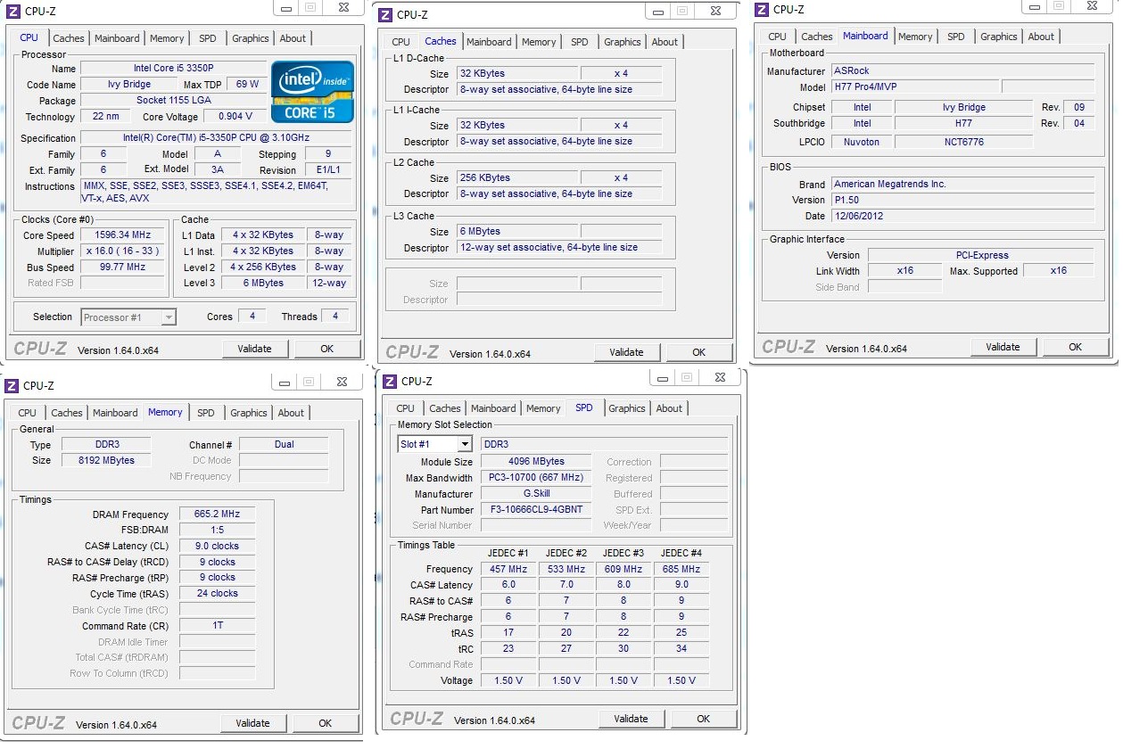Click the L2 Cache size '256 KBytes'

(x=517, y=177)
